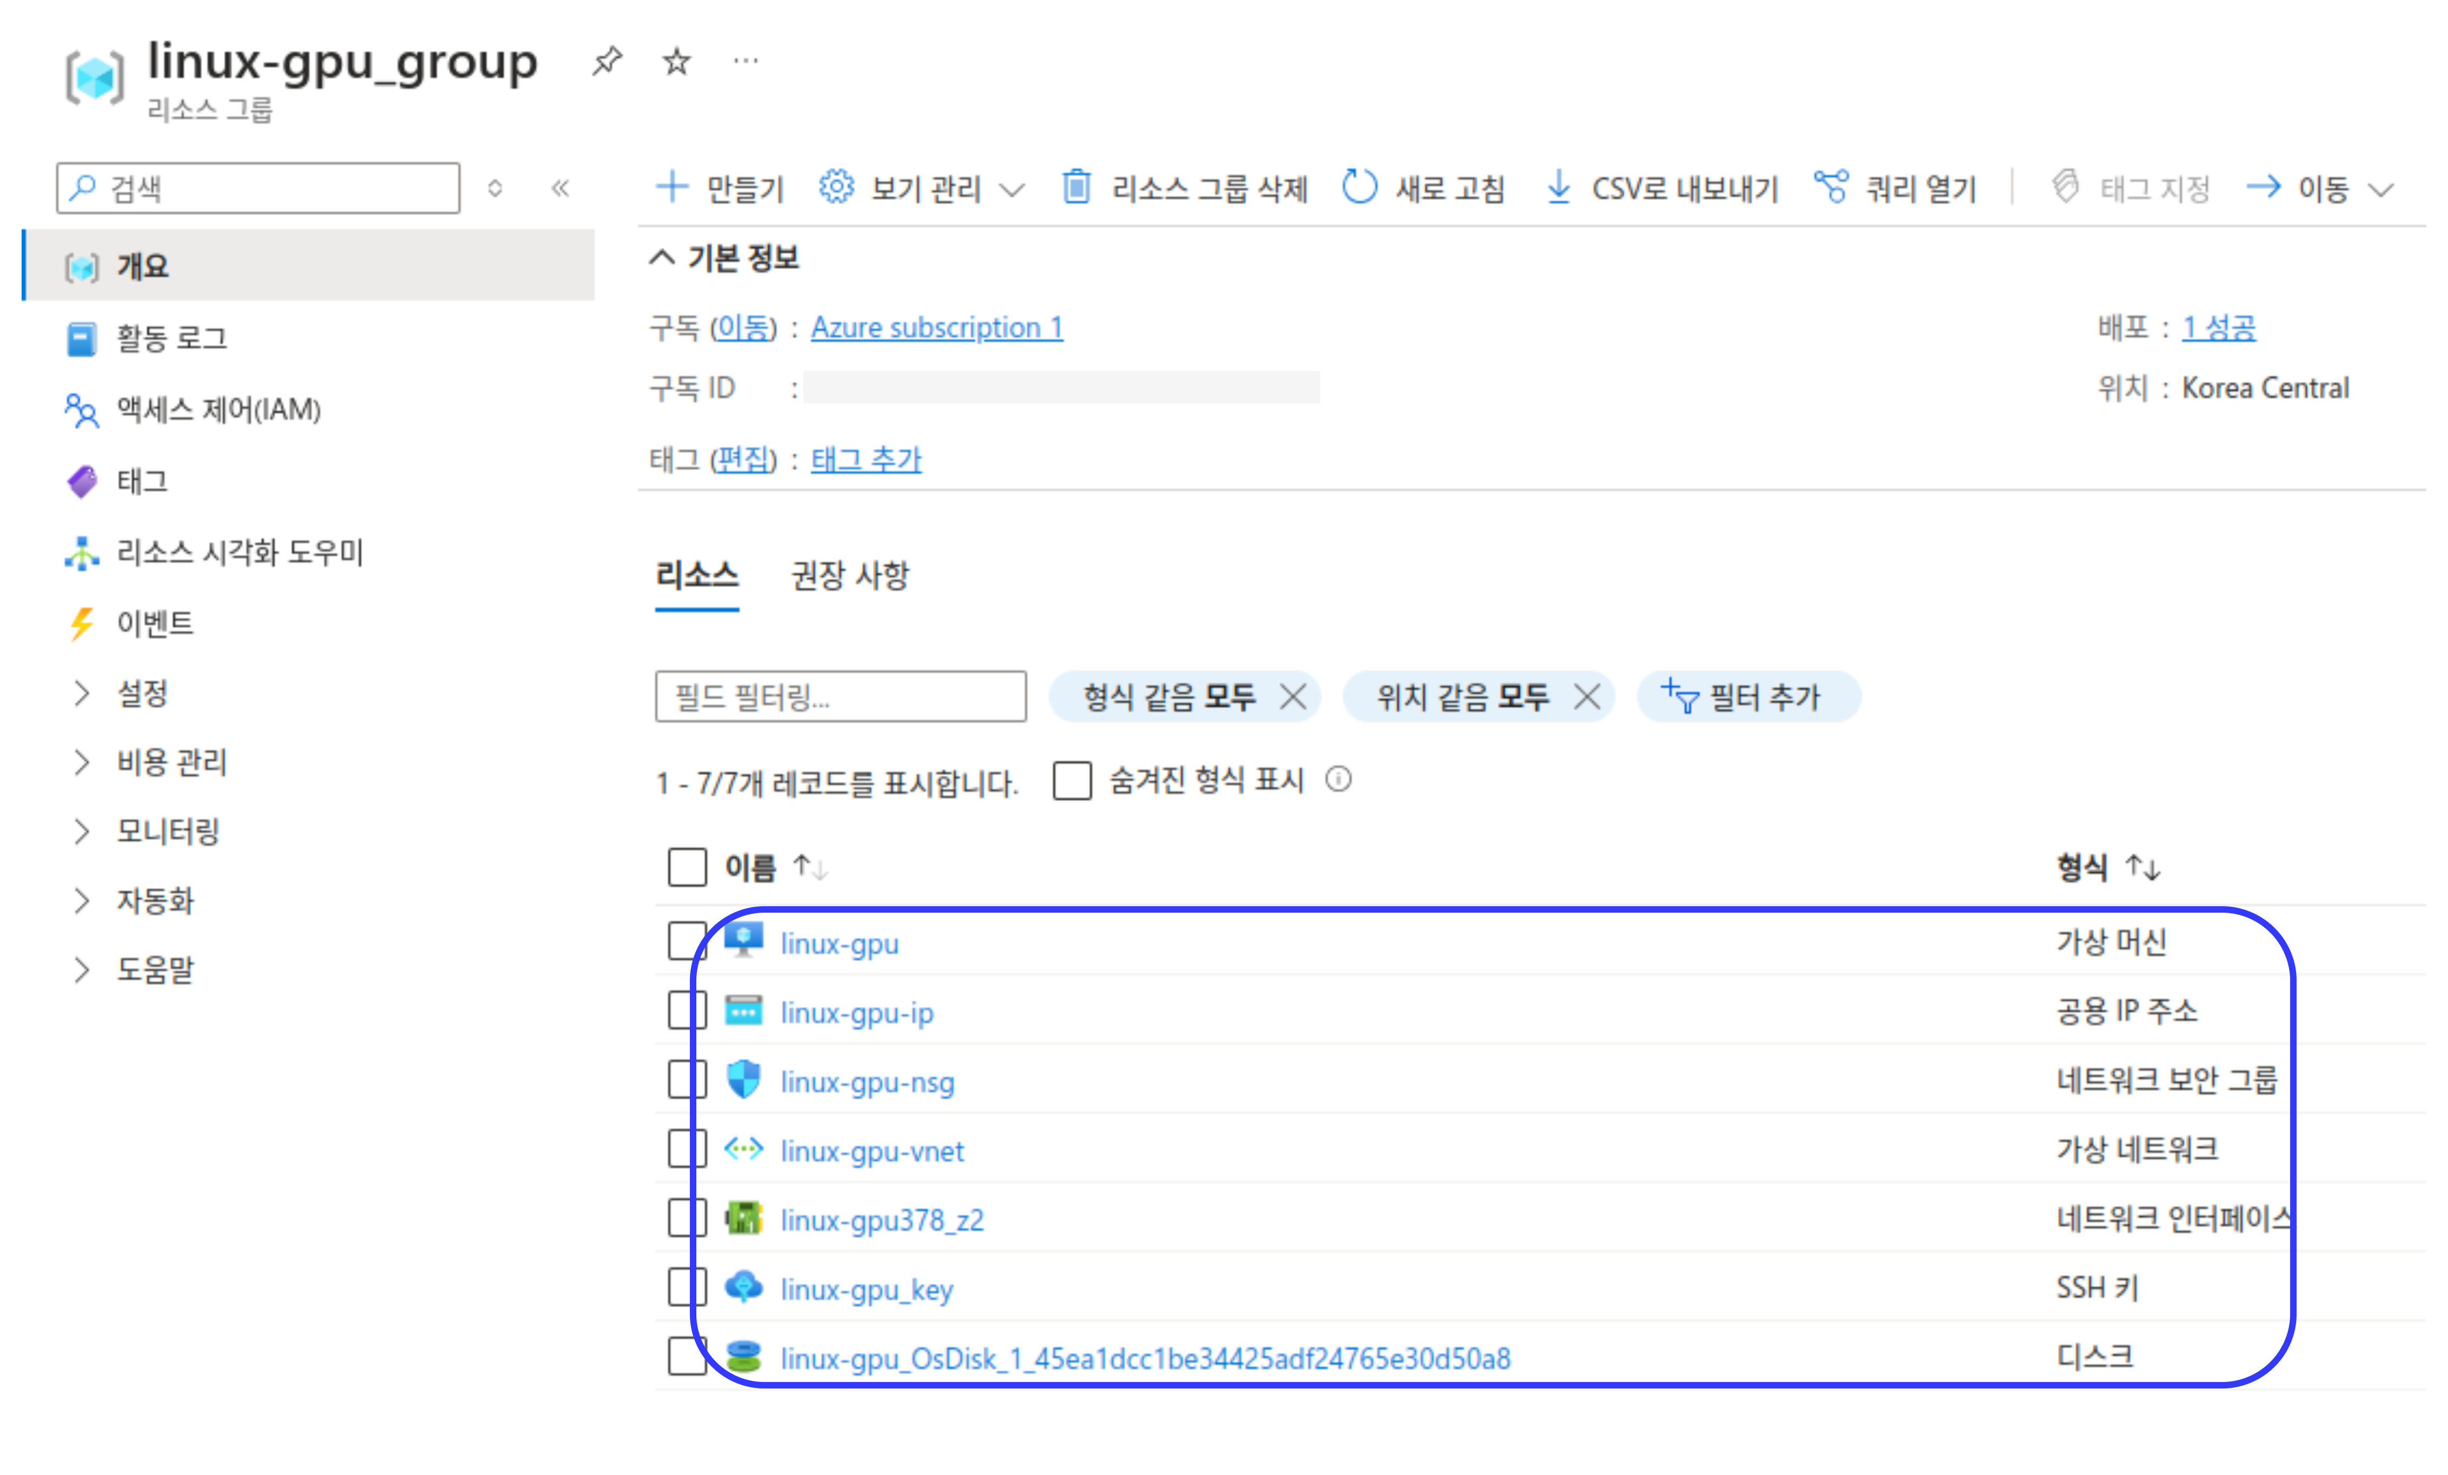
Task: Remove the 위치 같음 모두 filter
Action: pos(1588,697)
